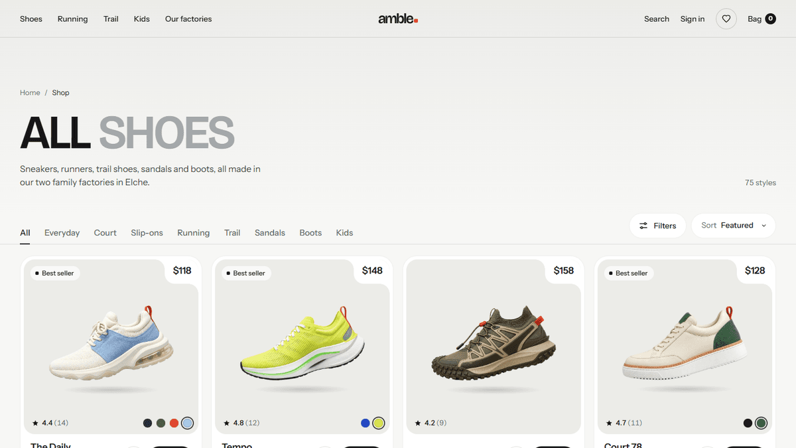This screenshot has width=796, height=448.
Task: Choose black swatch on Court 78
Action: coord(748,423)
